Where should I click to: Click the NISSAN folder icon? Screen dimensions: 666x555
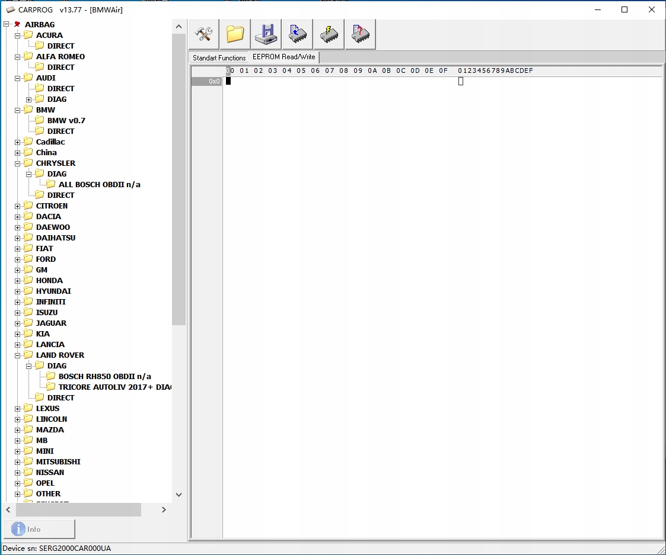[x=28, y=472]
